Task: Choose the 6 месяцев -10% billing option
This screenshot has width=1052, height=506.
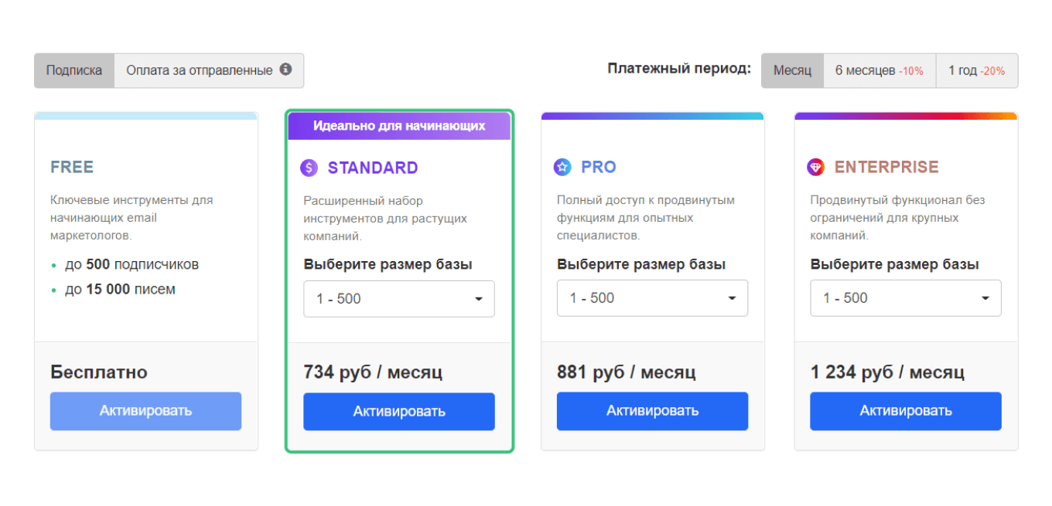Action: (x=880, y=70)
